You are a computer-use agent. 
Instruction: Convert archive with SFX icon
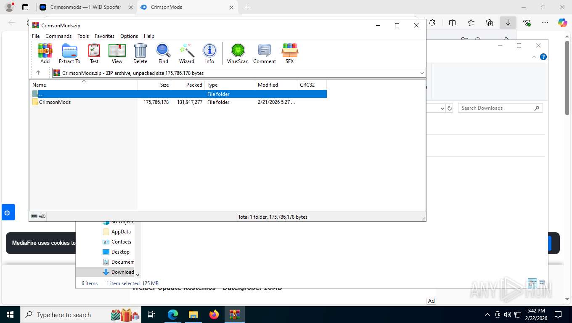[x=290, y=53]
